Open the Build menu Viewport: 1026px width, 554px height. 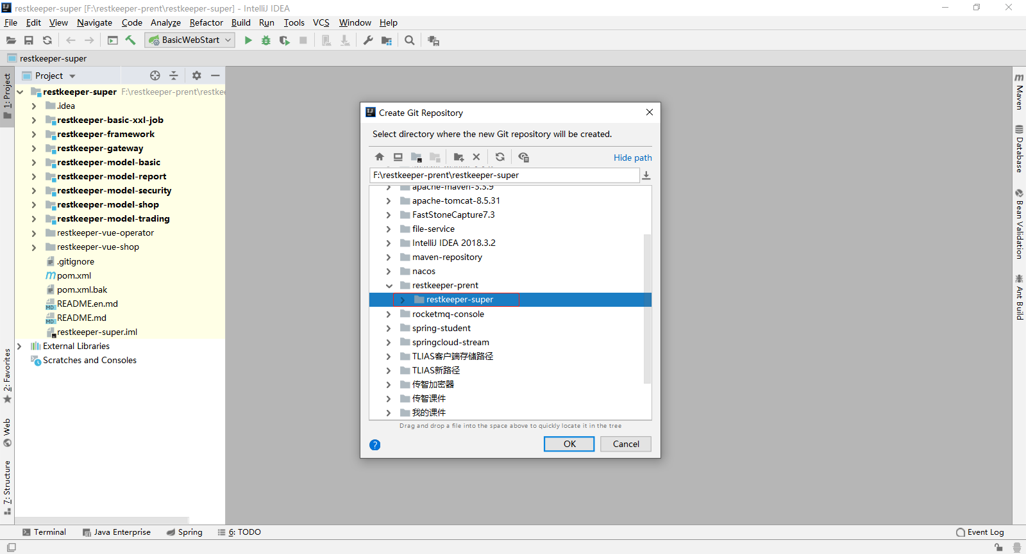[241, 22]
